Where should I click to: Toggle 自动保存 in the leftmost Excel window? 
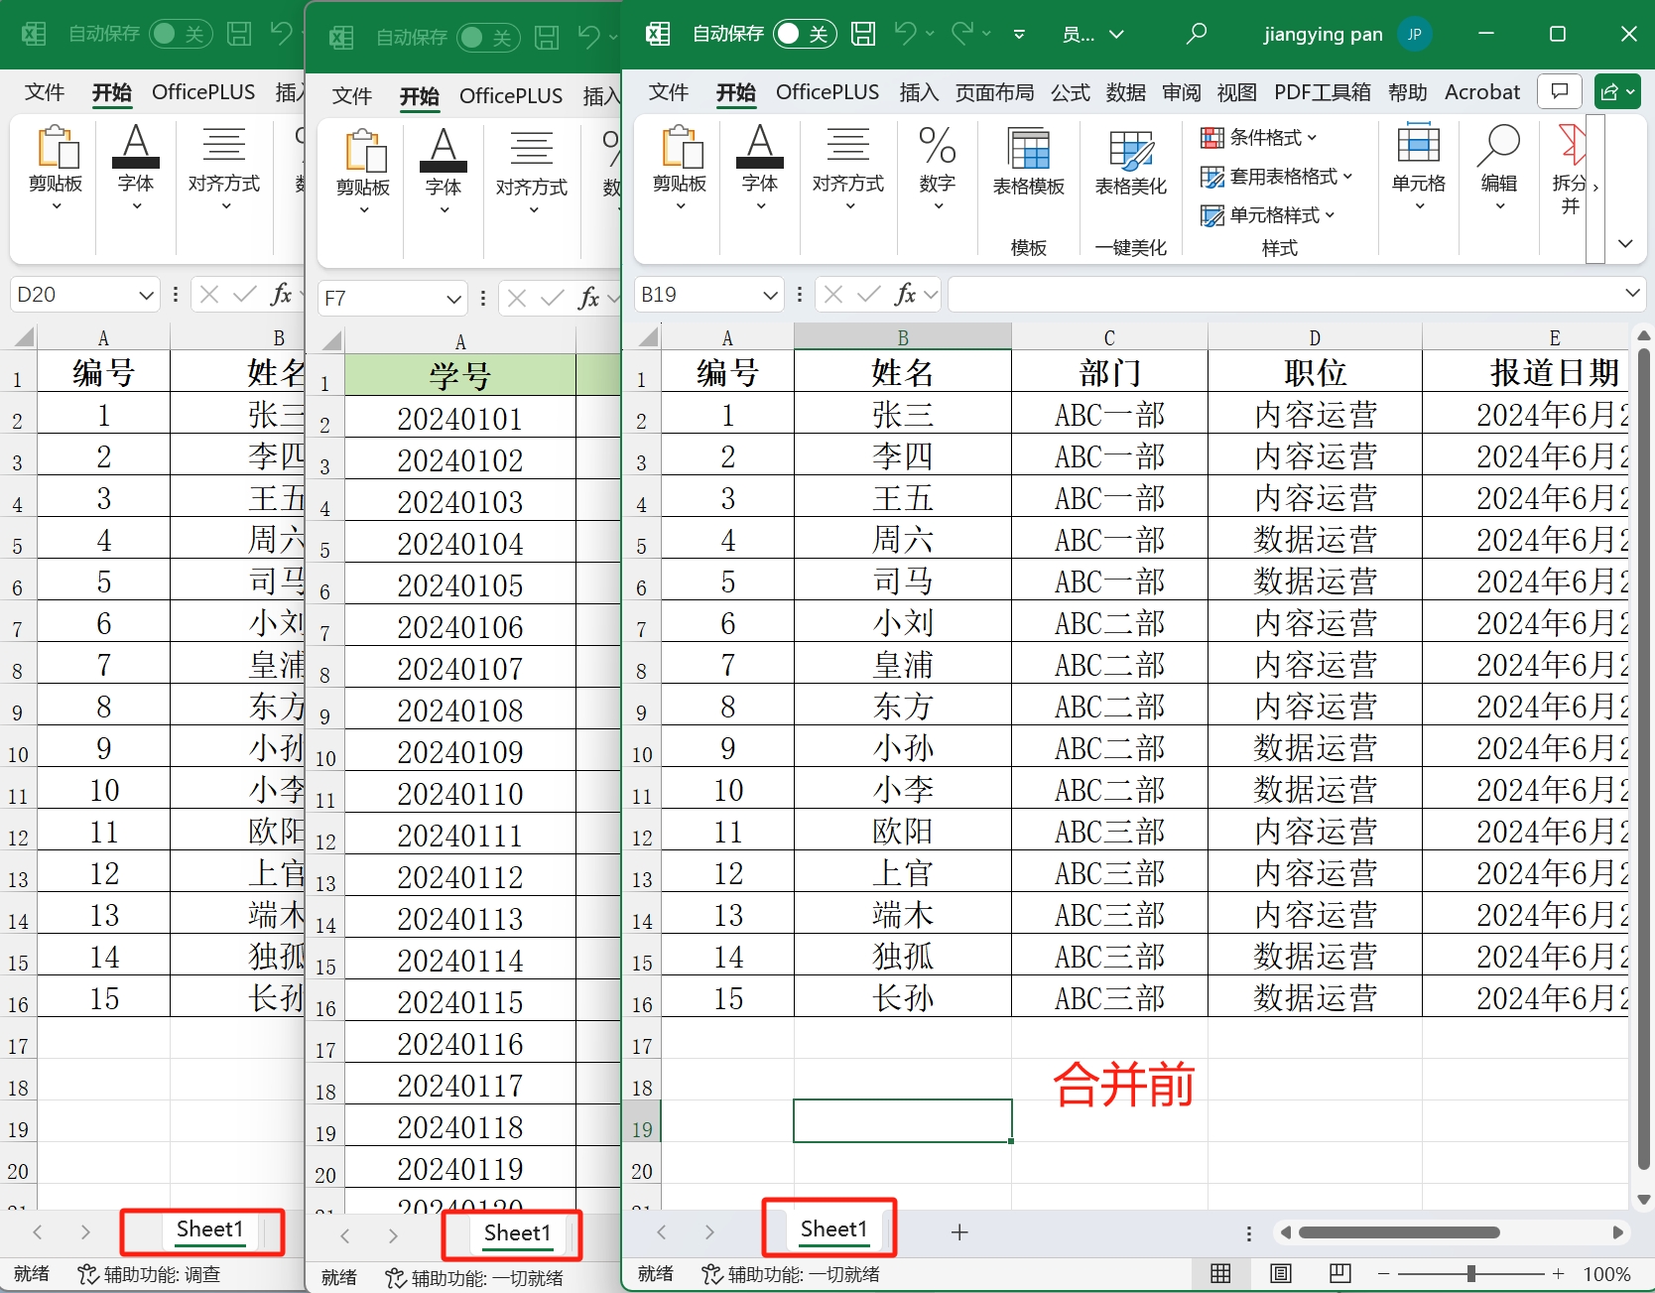tap(180, 34)
